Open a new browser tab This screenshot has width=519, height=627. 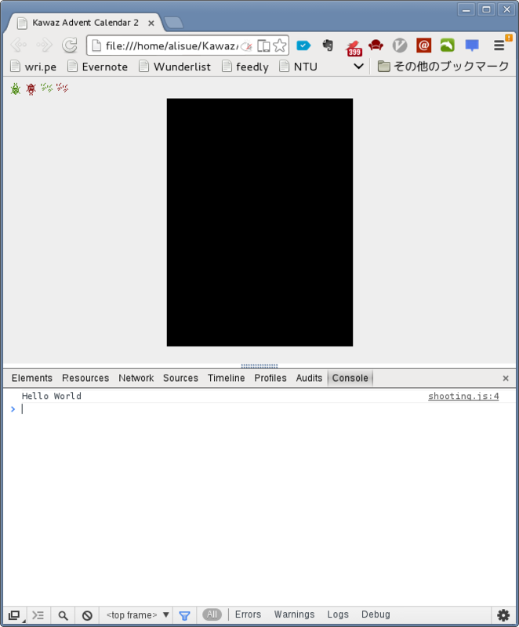(174, 23)
